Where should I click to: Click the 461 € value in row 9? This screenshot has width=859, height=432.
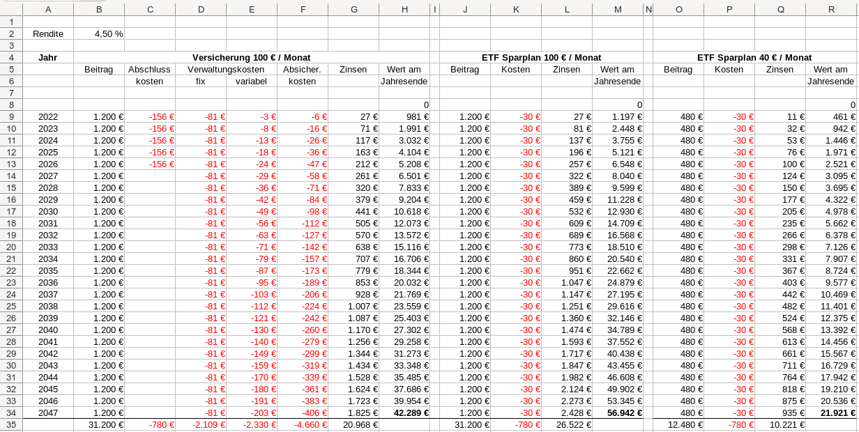click(x=831, y=116)
